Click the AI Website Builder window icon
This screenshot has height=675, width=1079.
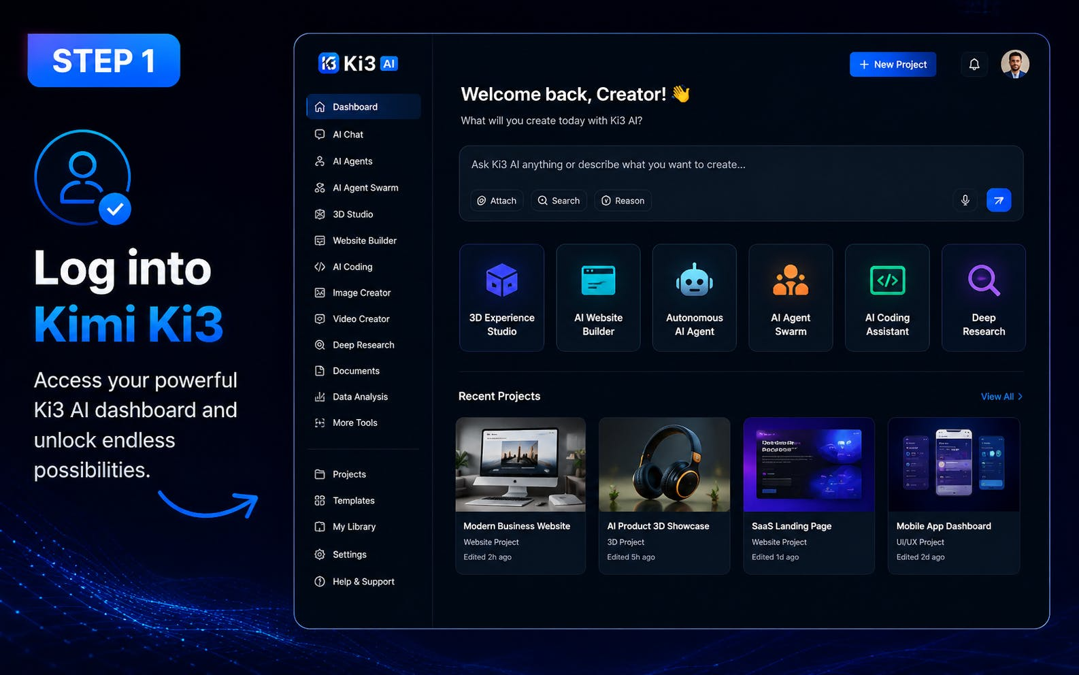click(599, 280)
